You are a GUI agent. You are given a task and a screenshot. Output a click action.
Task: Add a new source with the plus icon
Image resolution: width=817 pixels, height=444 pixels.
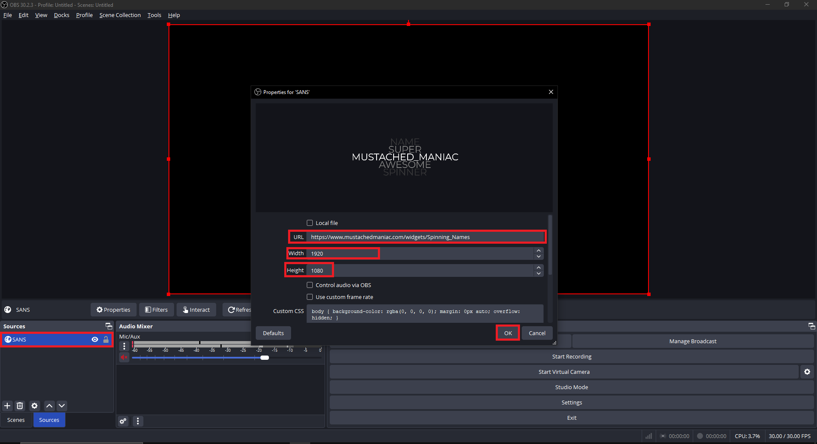click(x=7, y=406)
